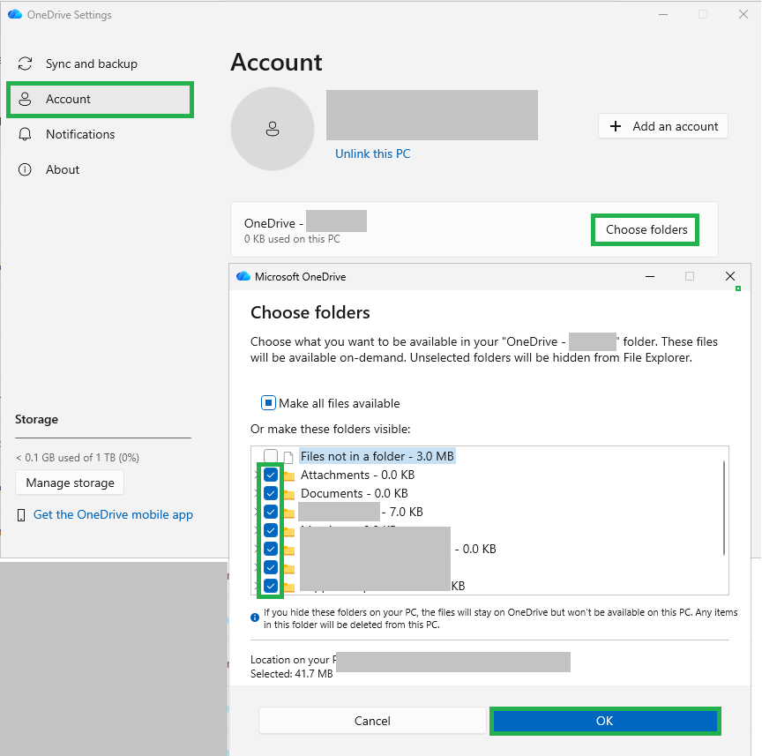Open the Notifications settings page

click(x=80, y=134)
